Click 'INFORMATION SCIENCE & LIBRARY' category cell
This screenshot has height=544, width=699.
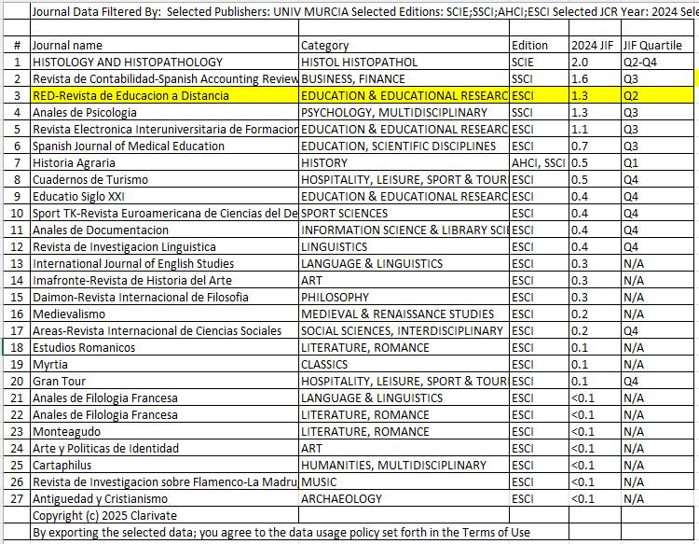[x=404, y=230]
